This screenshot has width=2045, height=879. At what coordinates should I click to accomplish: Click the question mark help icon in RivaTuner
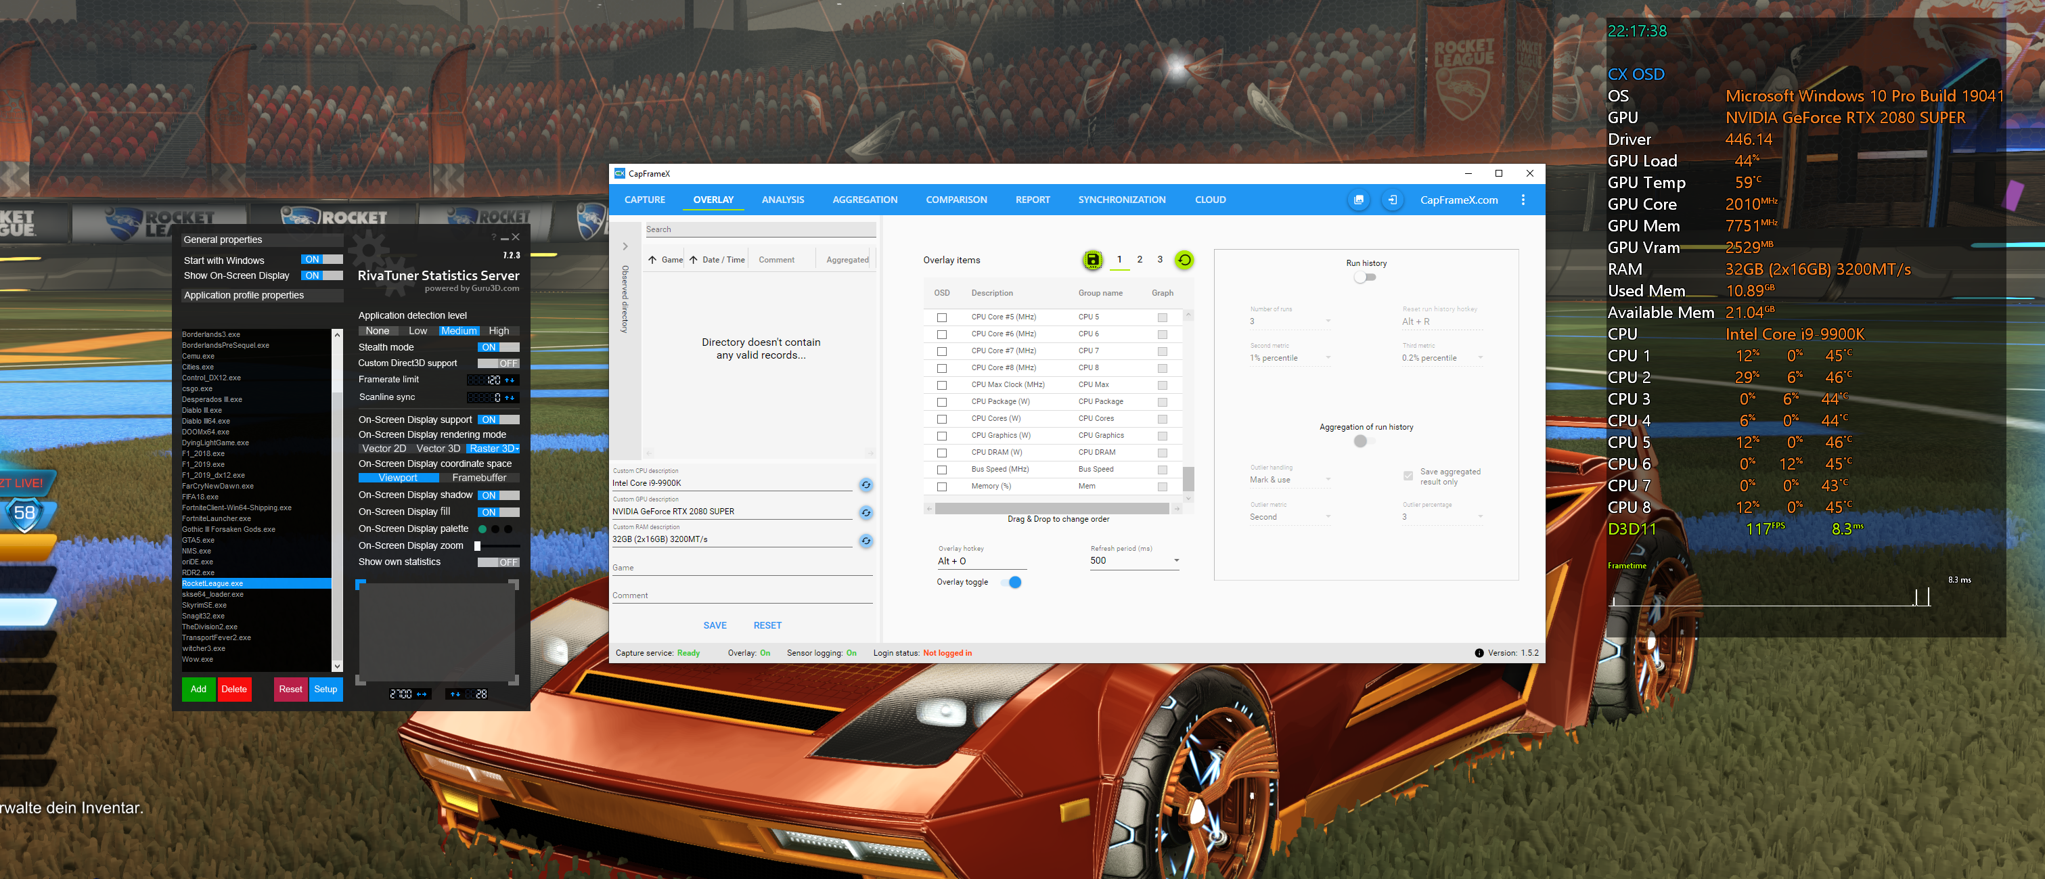494,238
